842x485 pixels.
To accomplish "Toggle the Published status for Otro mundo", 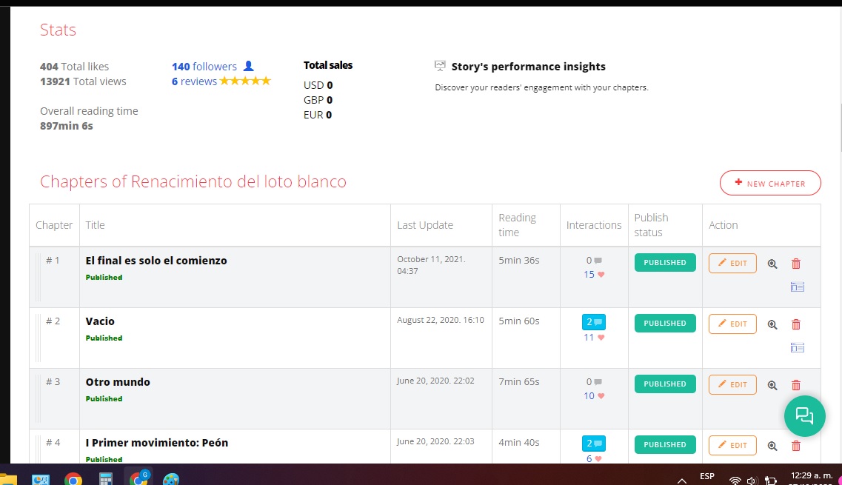I will 665,384.
